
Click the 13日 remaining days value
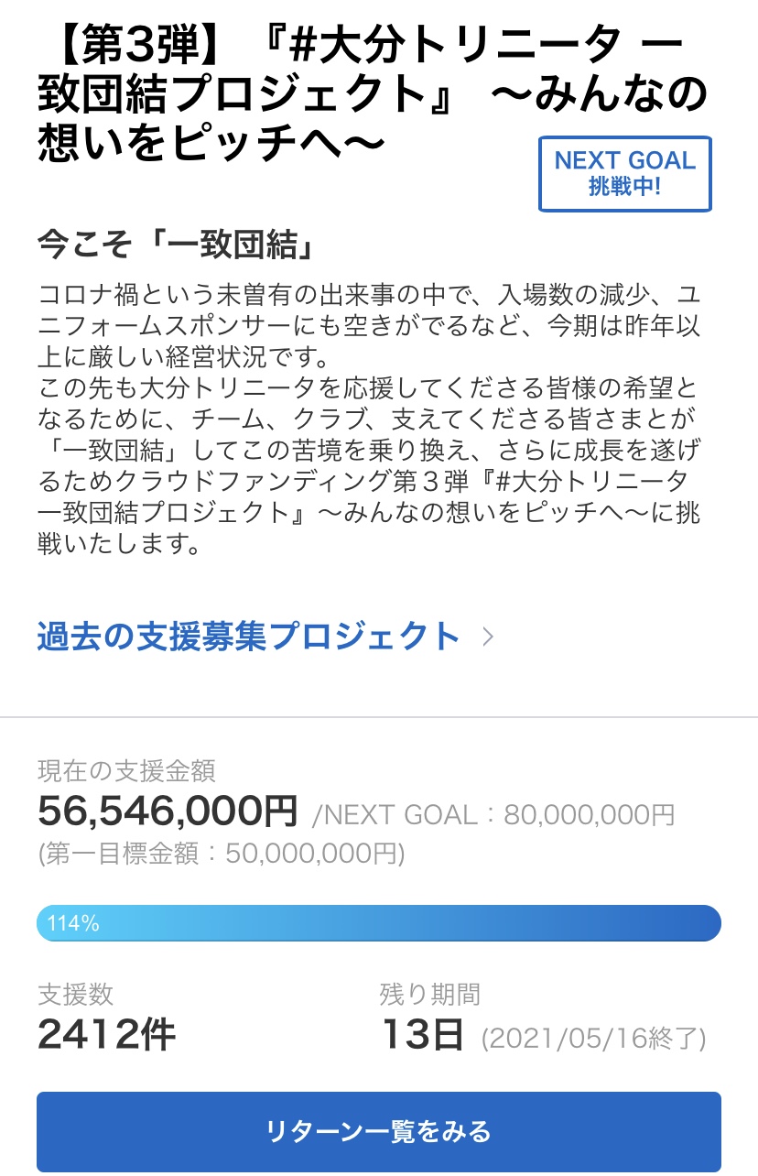click(422, 1036)
